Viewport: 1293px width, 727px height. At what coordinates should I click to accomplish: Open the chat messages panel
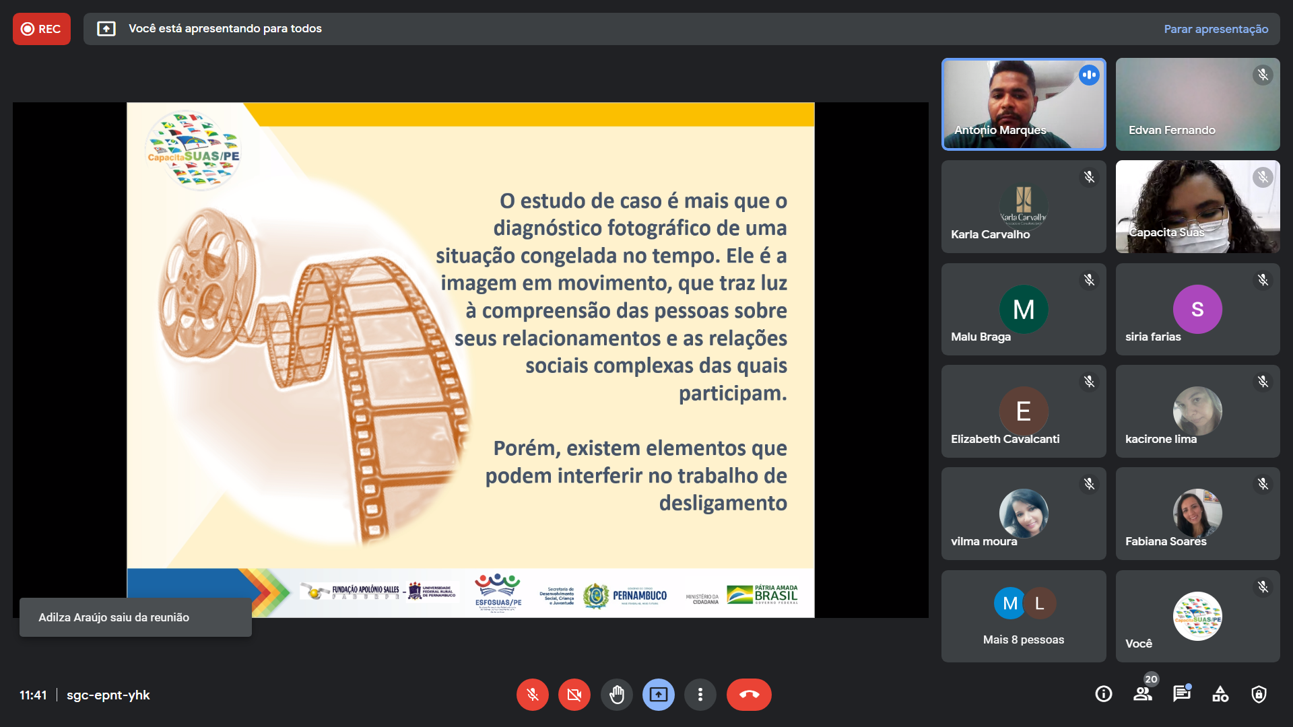(1181, 694)
